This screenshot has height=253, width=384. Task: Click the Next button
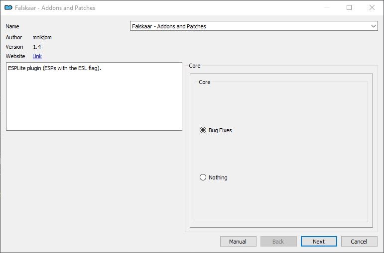coord(319,242)
